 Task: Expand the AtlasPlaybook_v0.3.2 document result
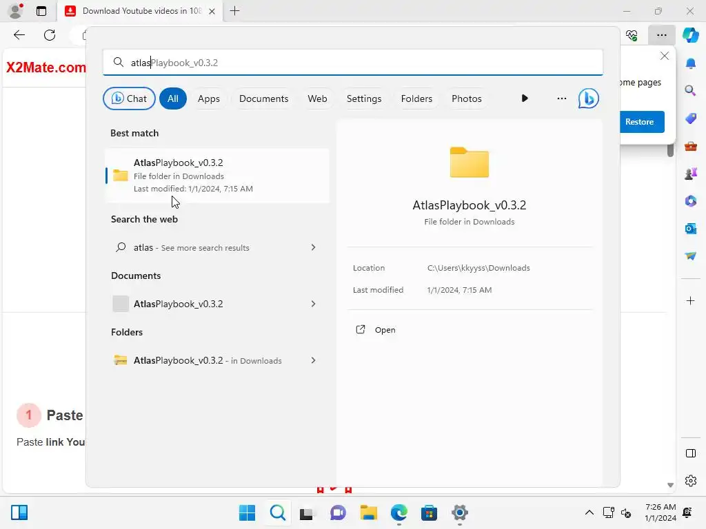[x=314, y=304]
